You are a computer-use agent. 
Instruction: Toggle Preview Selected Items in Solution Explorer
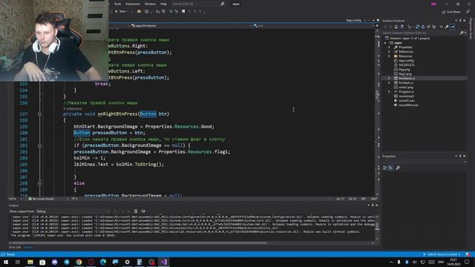tap(453, 27)
